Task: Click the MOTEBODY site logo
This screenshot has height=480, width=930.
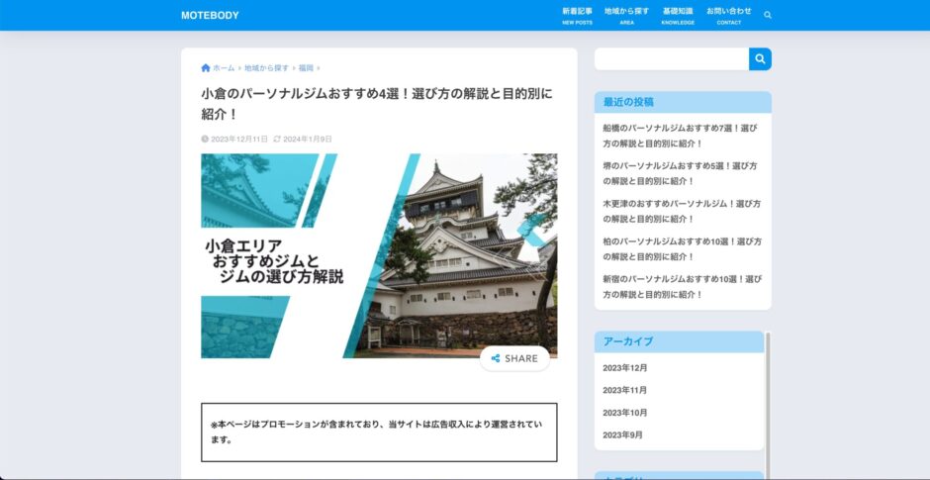Action: (210, 15)
